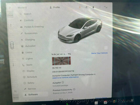Screen dimensions: 140x105
Task: Open the Service menu
Action: tap(30, 89)
